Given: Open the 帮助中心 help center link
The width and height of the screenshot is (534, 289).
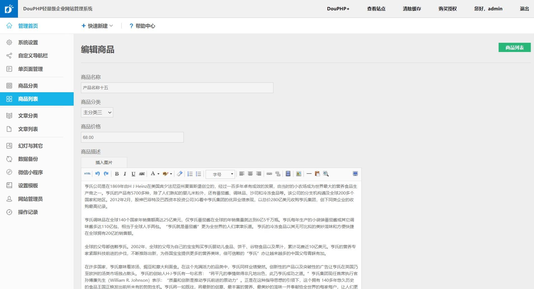Looking at the screenshot, I should click(x=142, y=26).
